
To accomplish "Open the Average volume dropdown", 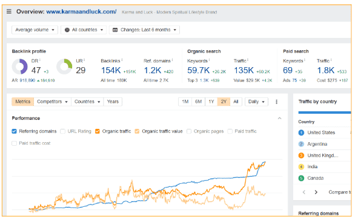I will [35, 30].
